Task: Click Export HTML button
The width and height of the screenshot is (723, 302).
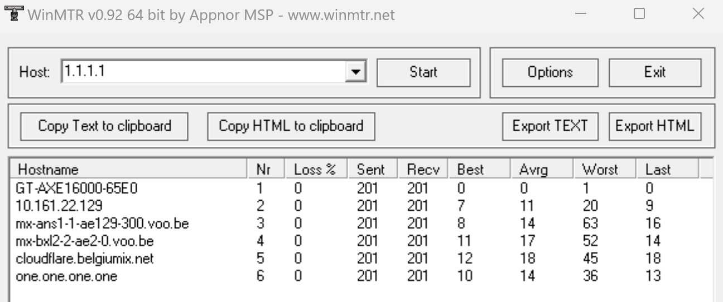Action: [655, 126]
